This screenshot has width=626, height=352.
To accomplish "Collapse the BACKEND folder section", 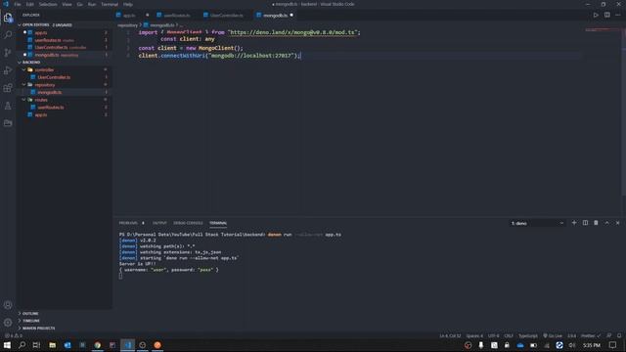I will 64,63.
